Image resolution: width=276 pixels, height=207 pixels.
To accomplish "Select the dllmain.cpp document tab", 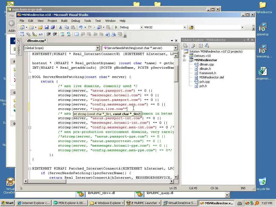I will click(36, 41).
